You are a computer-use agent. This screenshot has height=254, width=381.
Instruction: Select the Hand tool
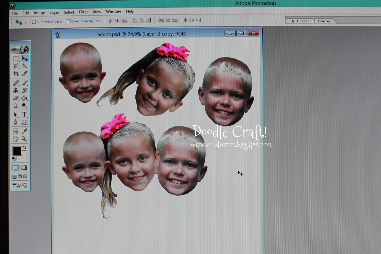(16, 139)
